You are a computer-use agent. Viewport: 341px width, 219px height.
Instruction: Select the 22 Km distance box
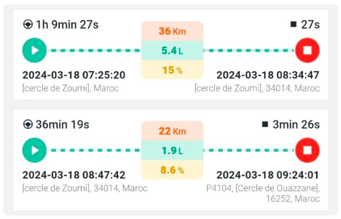pos(172,131)
